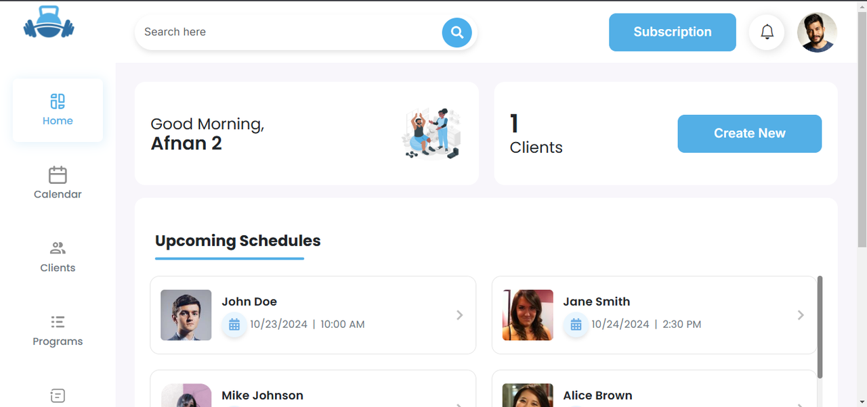
Task: Click the Programs list icon
Action: 58,322
